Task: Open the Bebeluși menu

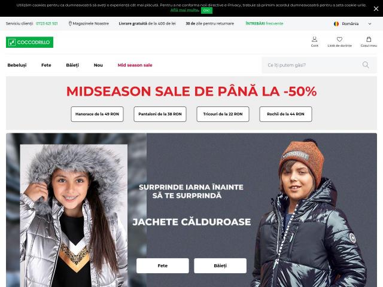Action: point(17,65)
